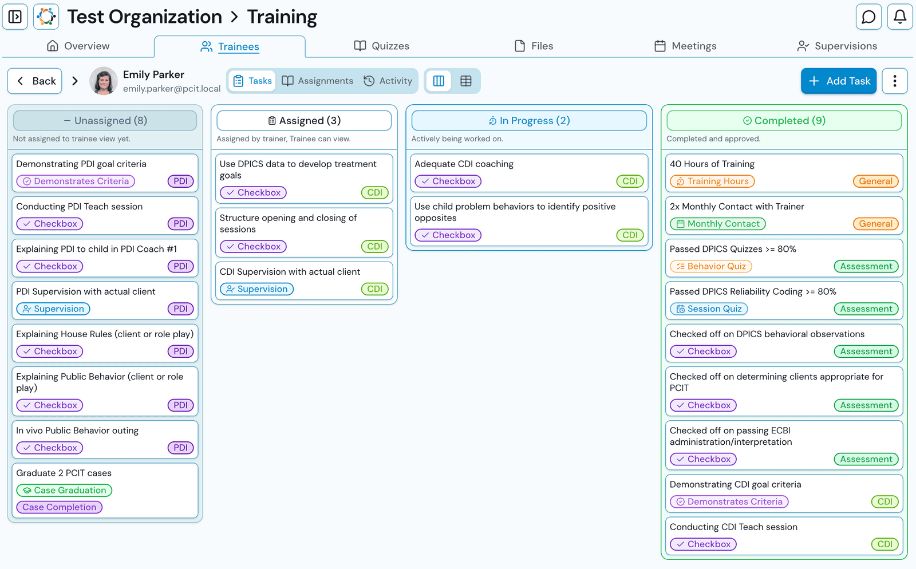Click CDI label on CDI Supervision card
Image resolution: width=916 pixels, height=569 pixels.
click(375, 289)
